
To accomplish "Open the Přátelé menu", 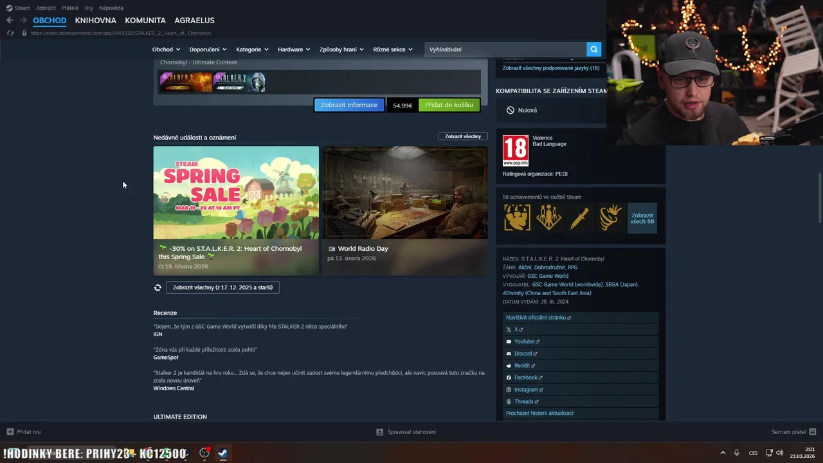I will 70,8.
